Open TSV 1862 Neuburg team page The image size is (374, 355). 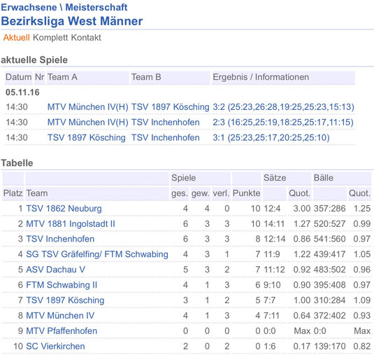point(64,209)
